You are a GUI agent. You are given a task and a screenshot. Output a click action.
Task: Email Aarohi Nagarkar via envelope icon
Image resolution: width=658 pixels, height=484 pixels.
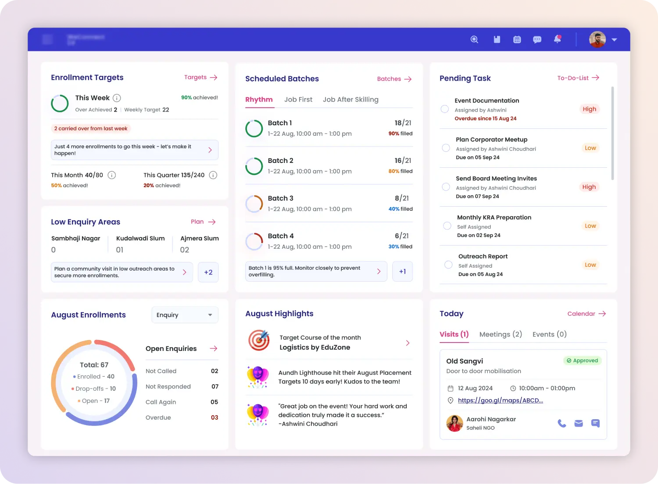point(579,423)
